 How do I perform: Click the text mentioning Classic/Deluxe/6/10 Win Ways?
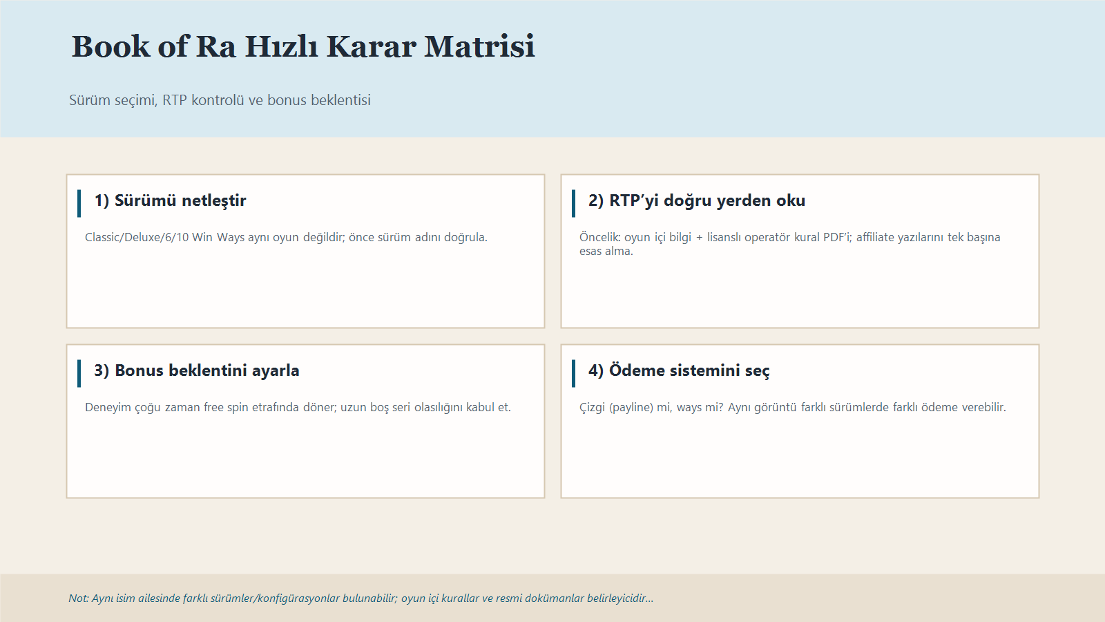pos(285,237)
